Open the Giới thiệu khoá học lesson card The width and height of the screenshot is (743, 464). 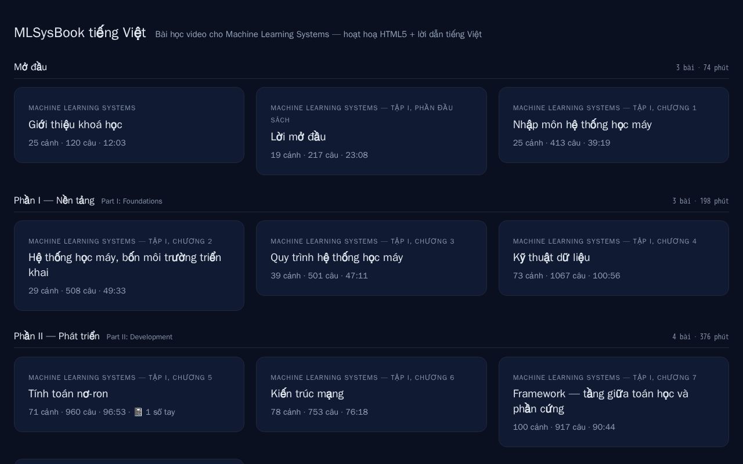pyautogui.click(x=129, y=125)
